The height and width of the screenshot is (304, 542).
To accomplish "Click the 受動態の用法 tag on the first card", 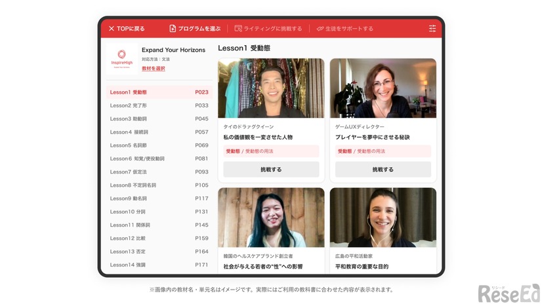I will 259,151.
